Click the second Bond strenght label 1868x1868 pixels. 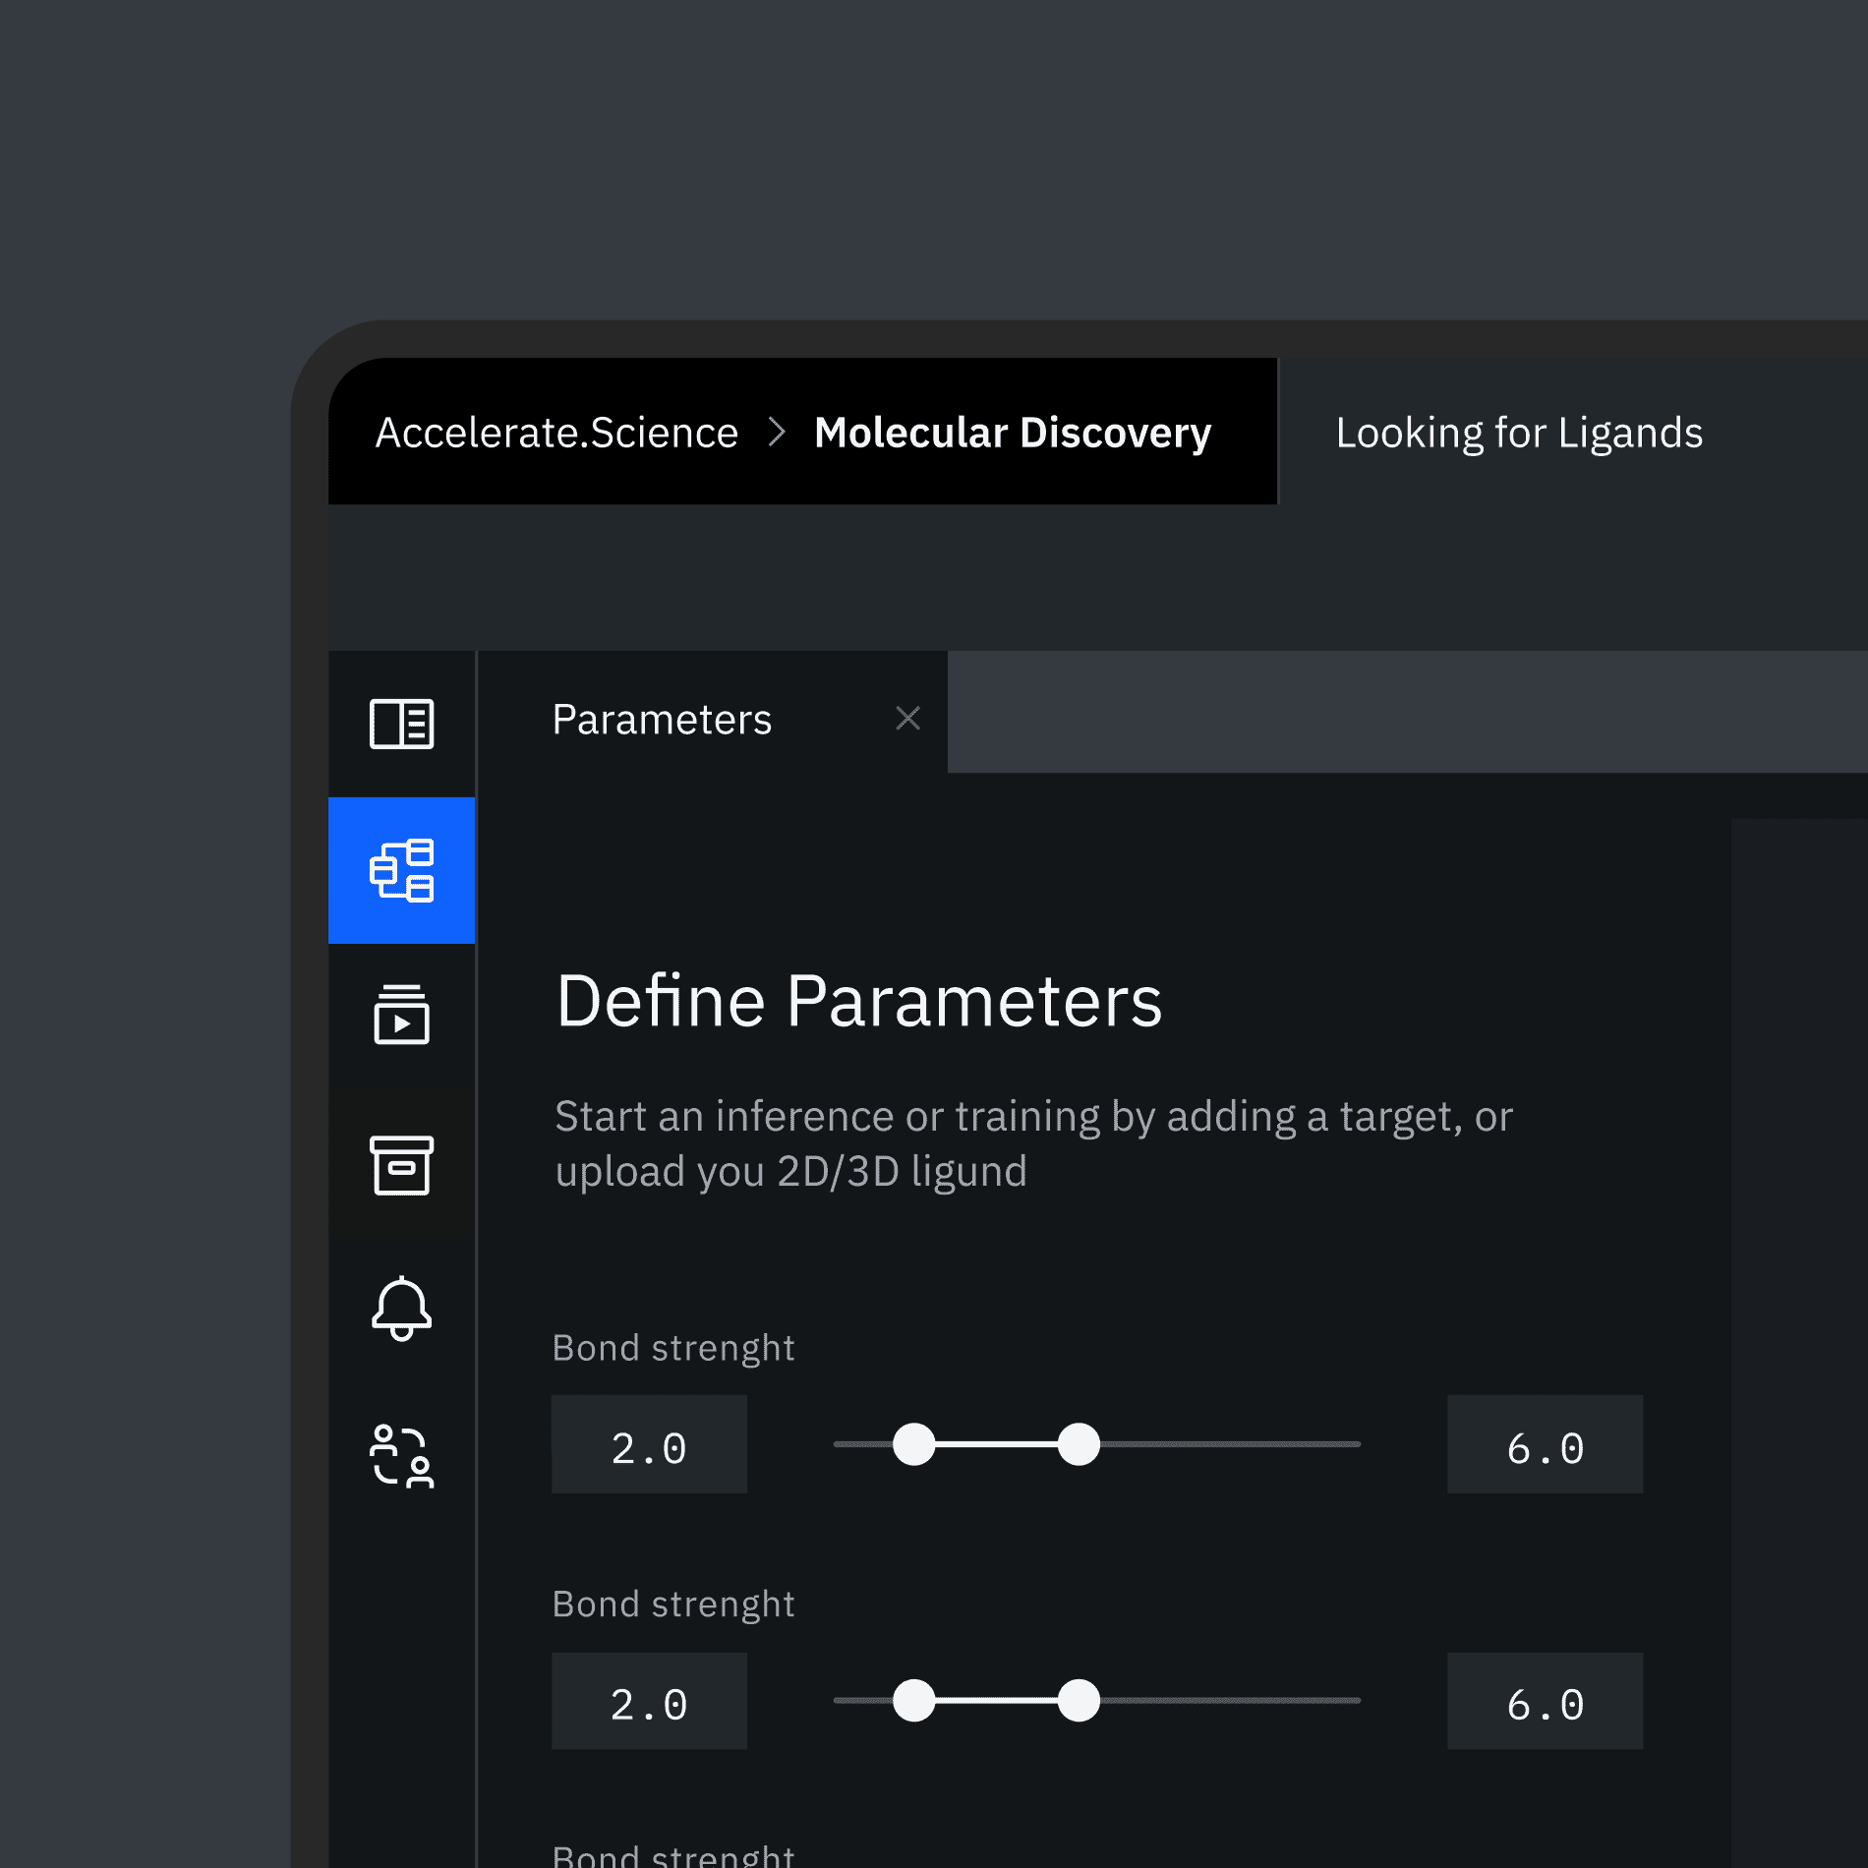pos(673,1605)
